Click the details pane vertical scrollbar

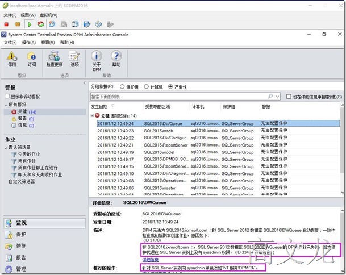[342, 240]
